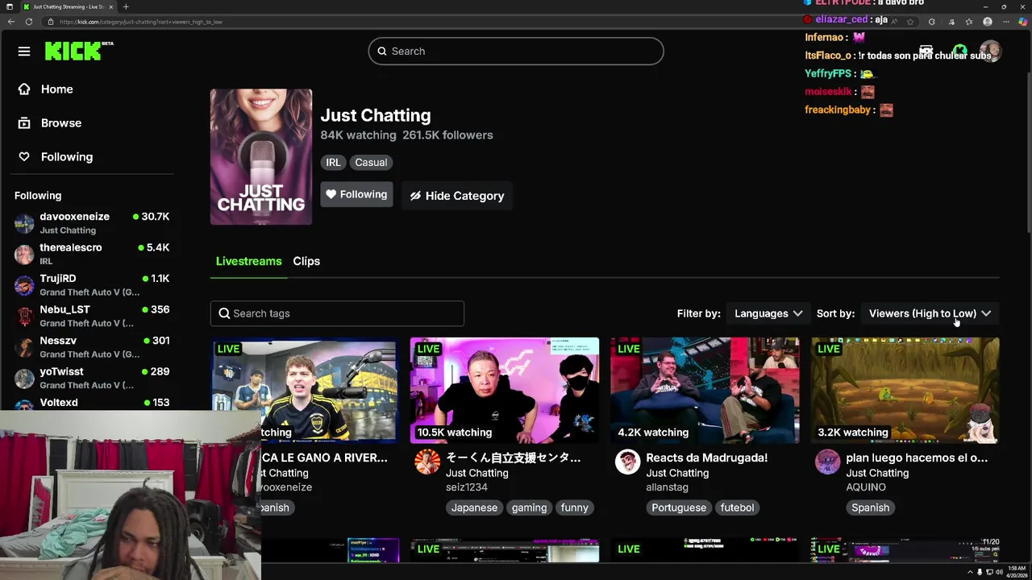
Task: Click davooxeneize avatar in sidebar
Action: coord(24,223)
